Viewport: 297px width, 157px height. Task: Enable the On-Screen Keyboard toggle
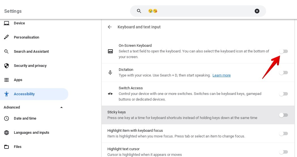tap(284, 51)
